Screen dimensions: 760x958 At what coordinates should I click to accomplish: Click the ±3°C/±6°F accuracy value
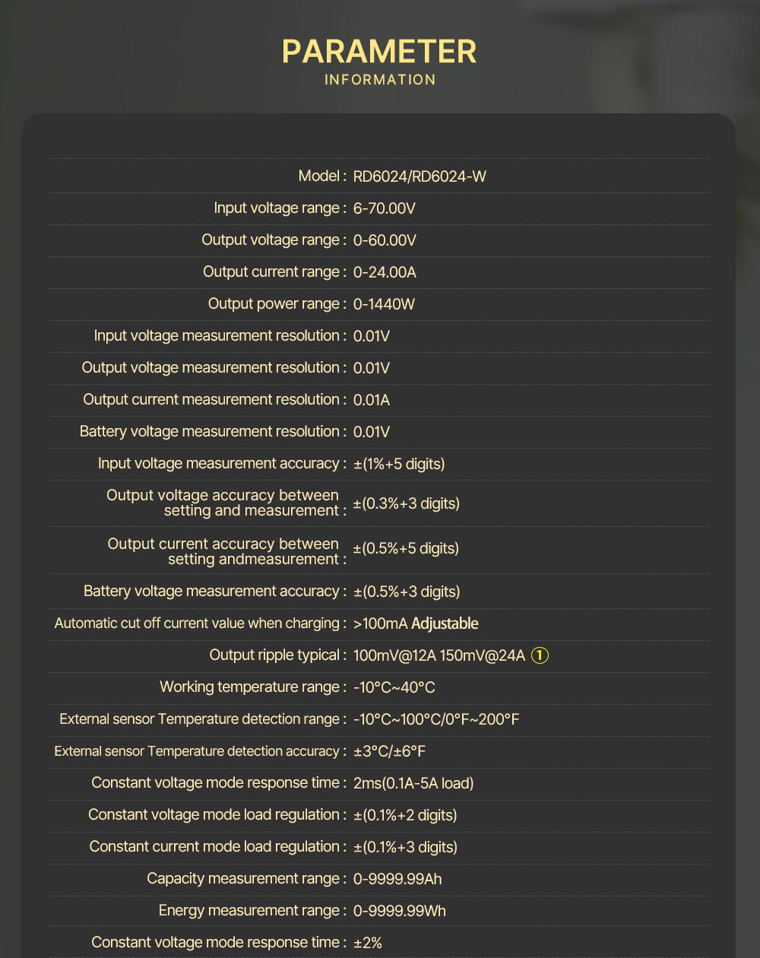(389, 751)
